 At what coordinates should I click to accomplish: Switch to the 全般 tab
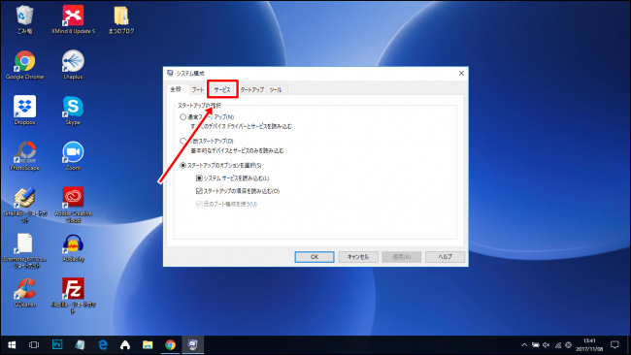(x=176, y=89)
